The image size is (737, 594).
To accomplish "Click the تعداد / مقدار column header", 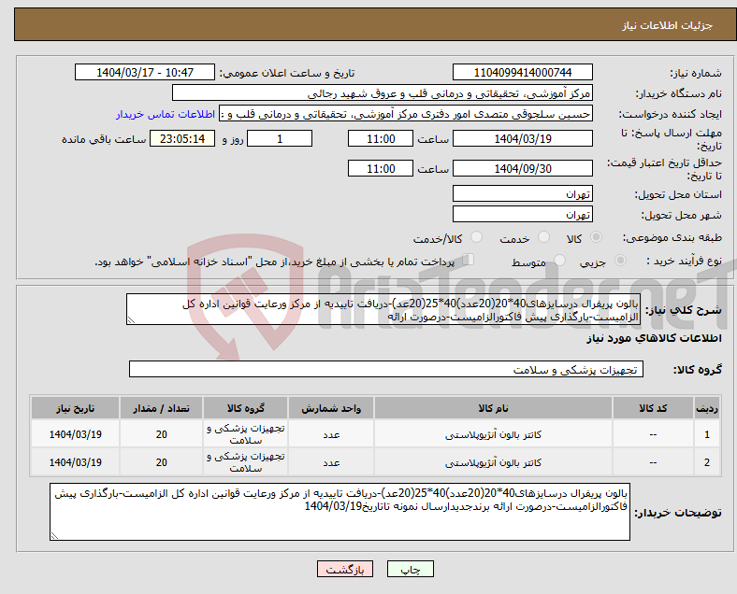I will pyautogui.click(x=161, y=408).
